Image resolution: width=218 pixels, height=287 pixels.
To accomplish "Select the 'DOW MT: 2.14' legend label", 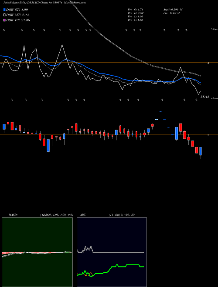I will (17, 15).
